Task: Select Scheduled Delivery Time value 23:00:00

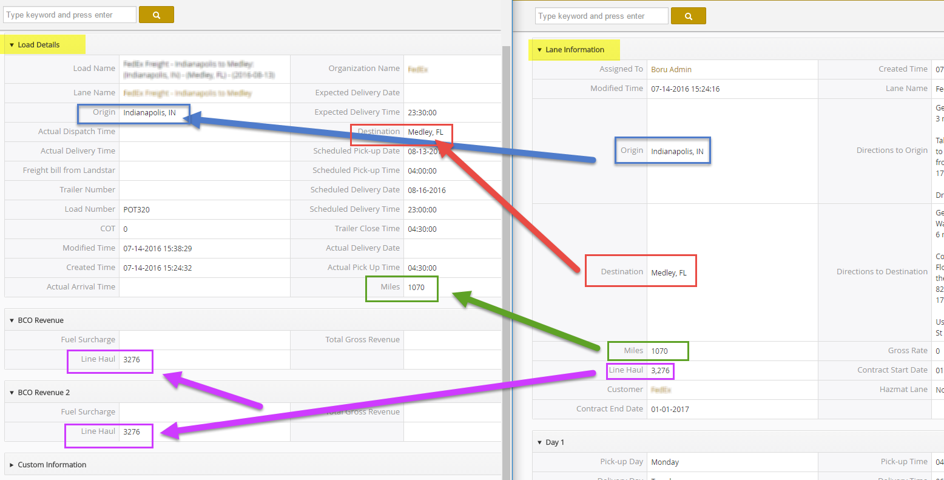Action: [x=422, y=209]
